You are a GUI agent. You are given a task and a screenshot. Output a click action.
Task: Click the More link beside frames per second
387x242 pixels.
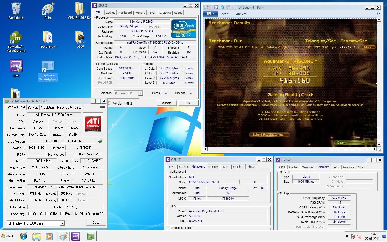tap(368, 47)
